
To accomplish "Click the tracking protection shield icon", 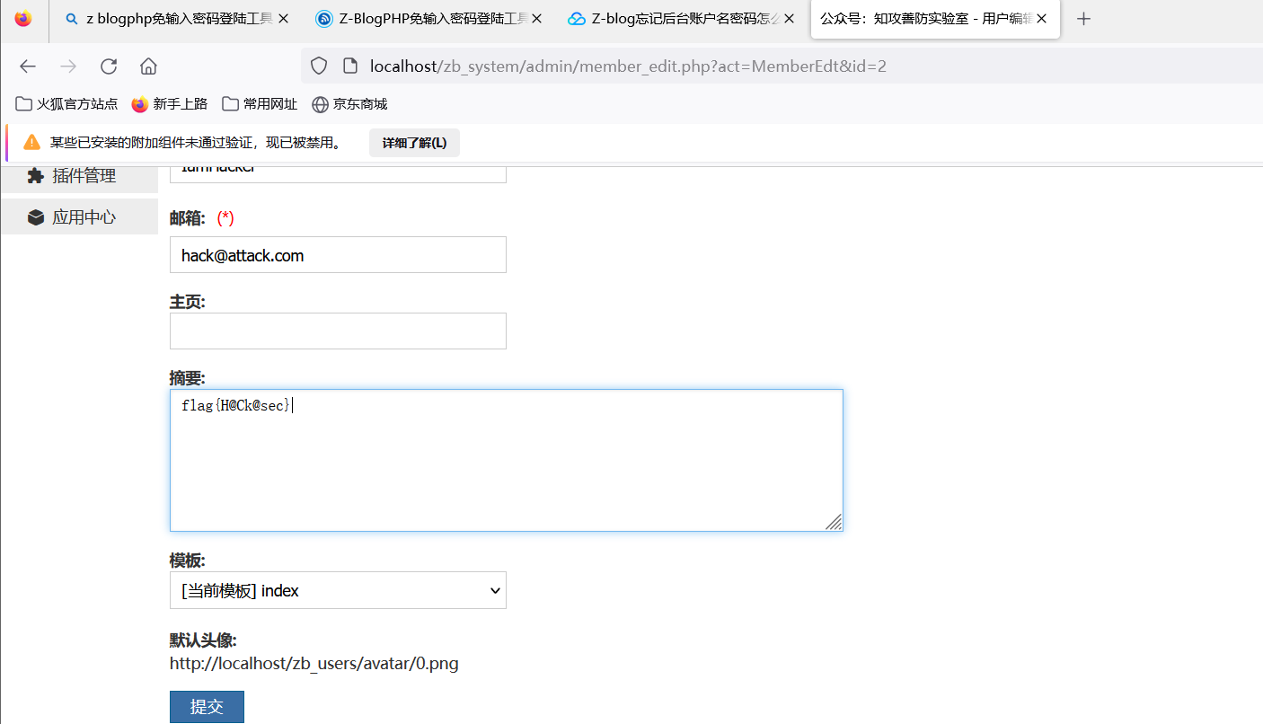I will tap(319, 66).
